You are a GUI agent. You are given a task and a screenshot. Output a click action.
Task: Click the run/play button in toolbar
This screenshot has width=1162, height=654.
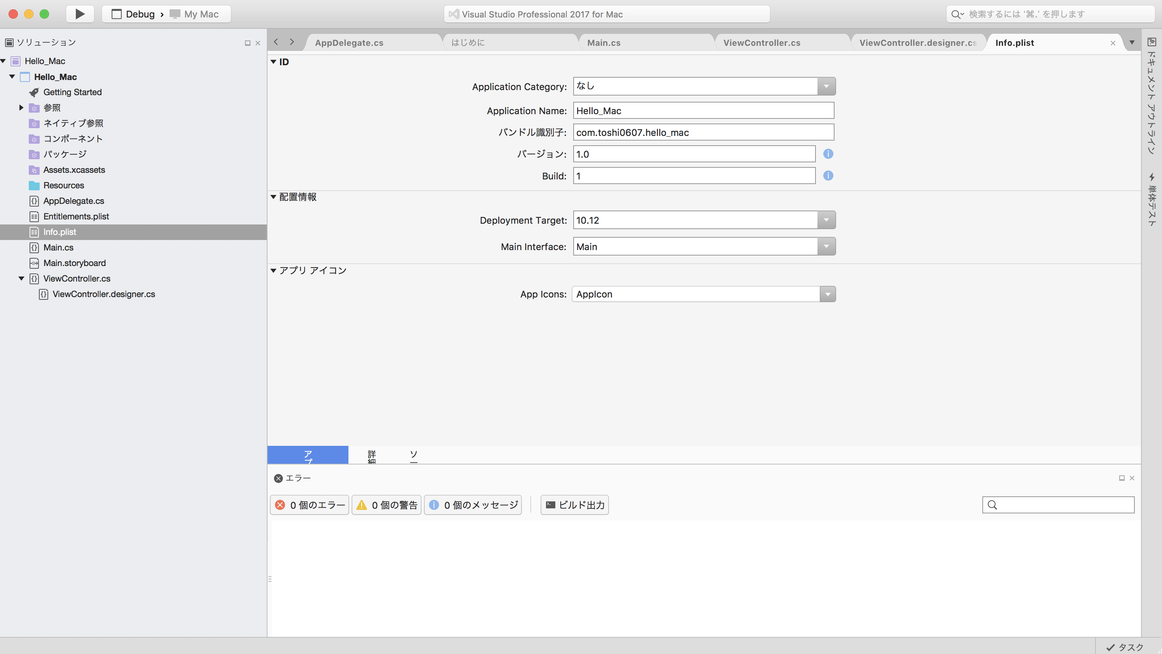click(79, 14)
